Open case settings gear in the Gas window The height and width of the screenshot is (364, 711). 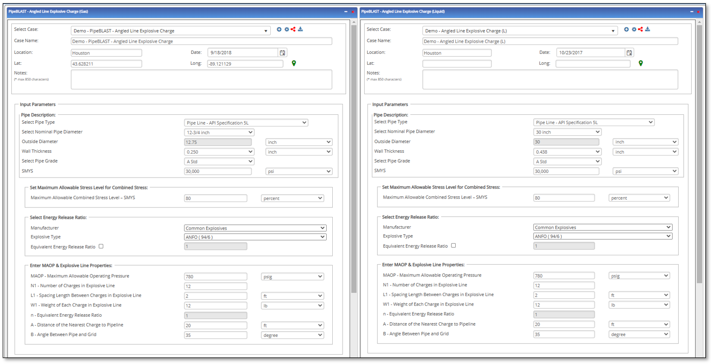tap(288, 29)
